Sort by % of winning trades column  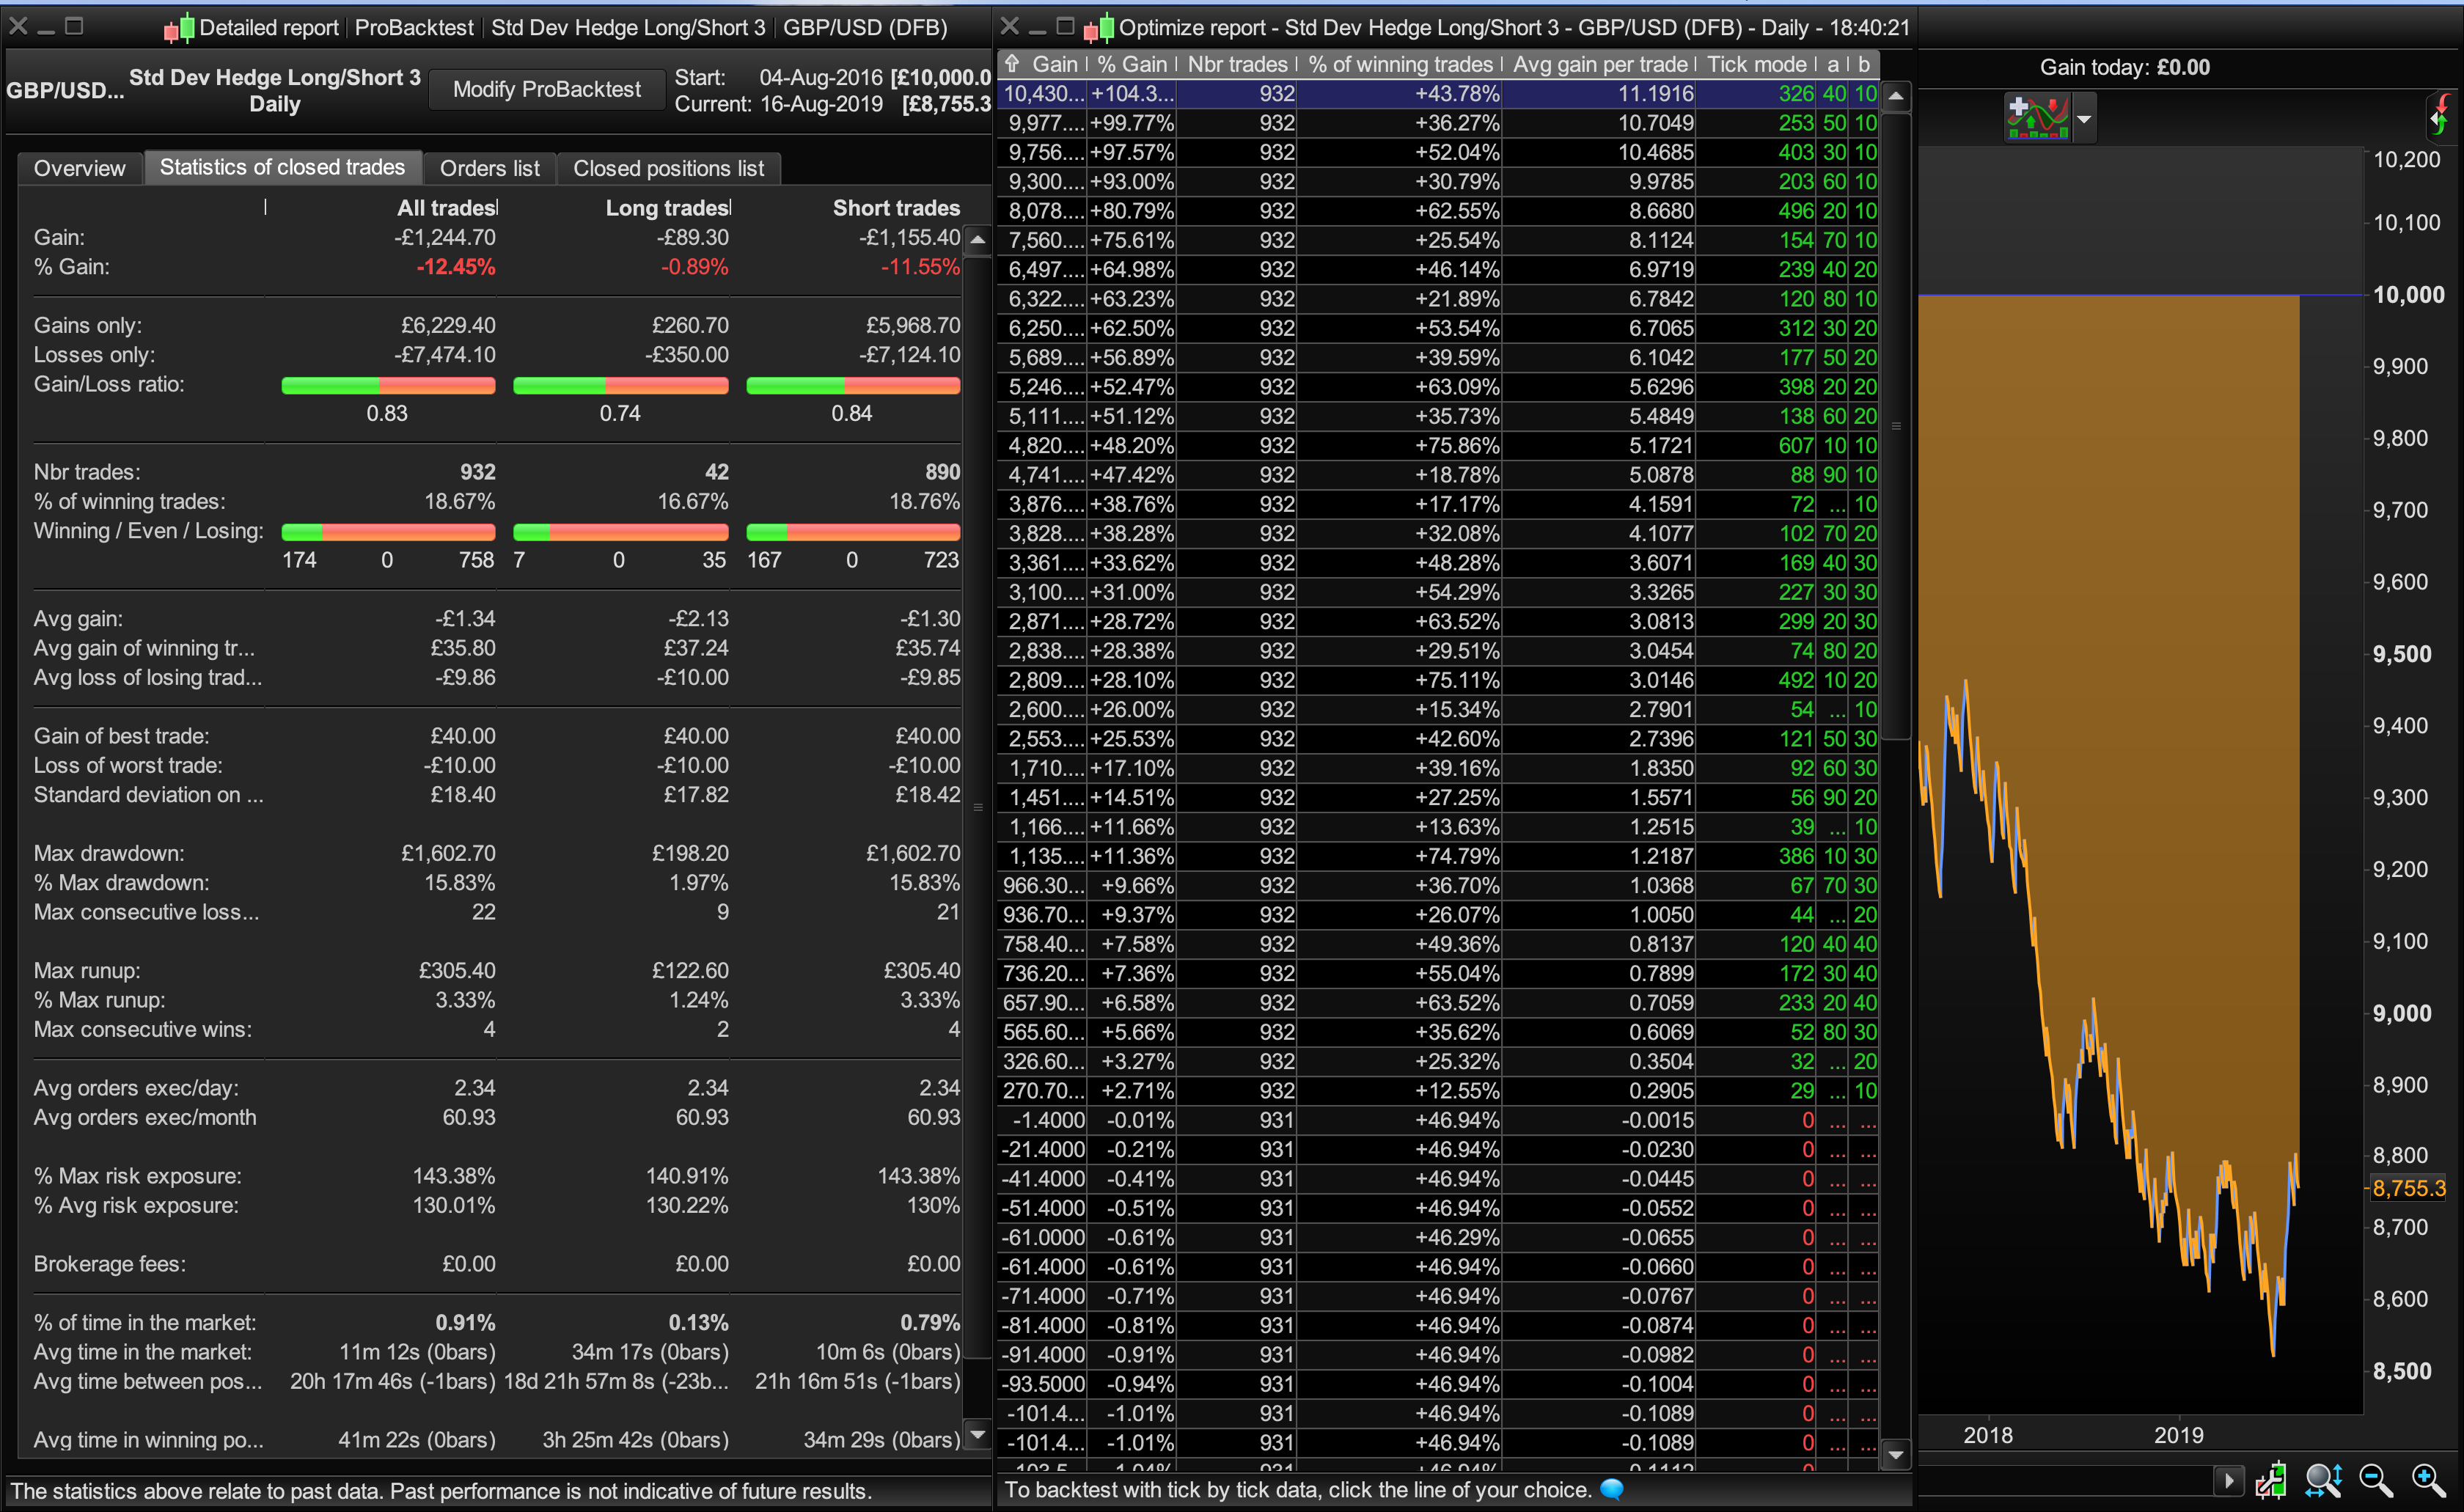(x=1399, y=65)
